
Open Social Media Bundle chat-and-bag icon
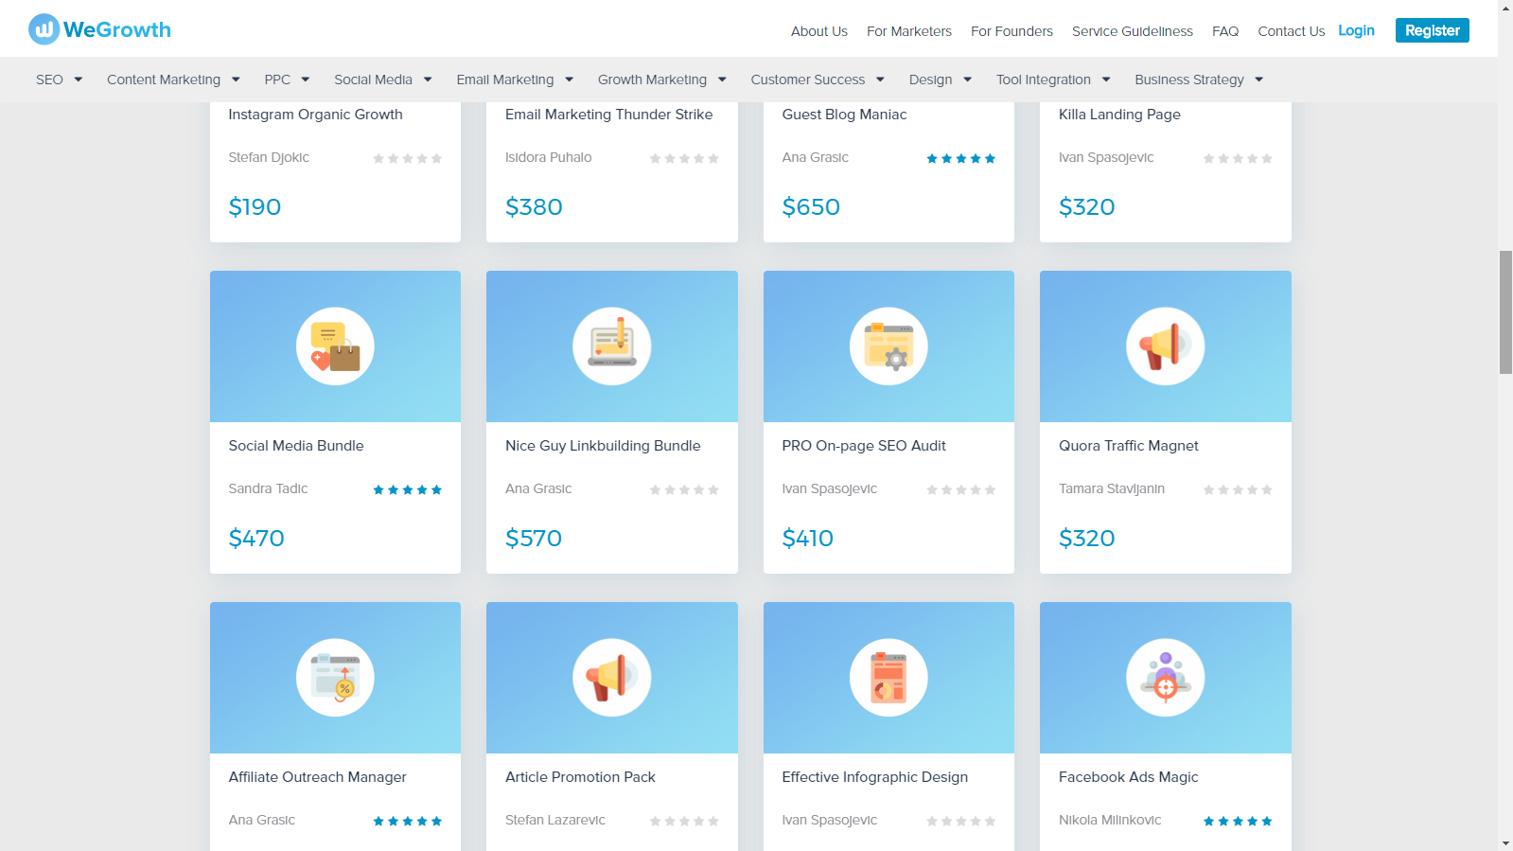[x=335, y=346]
